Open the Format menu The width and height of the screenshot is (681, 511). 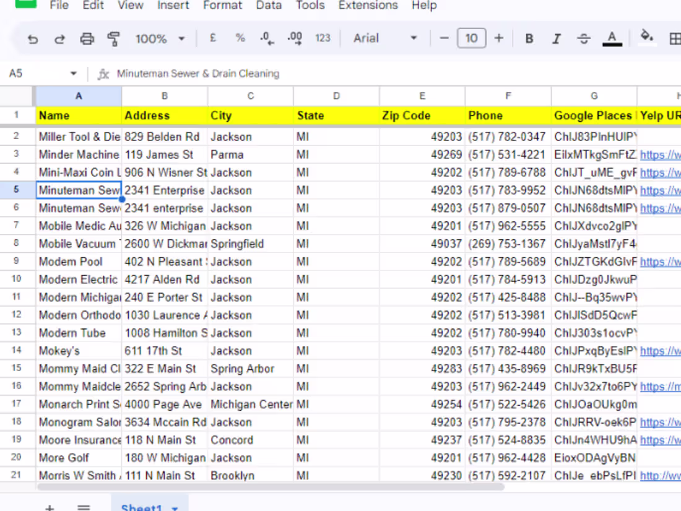tap(222, 6)
